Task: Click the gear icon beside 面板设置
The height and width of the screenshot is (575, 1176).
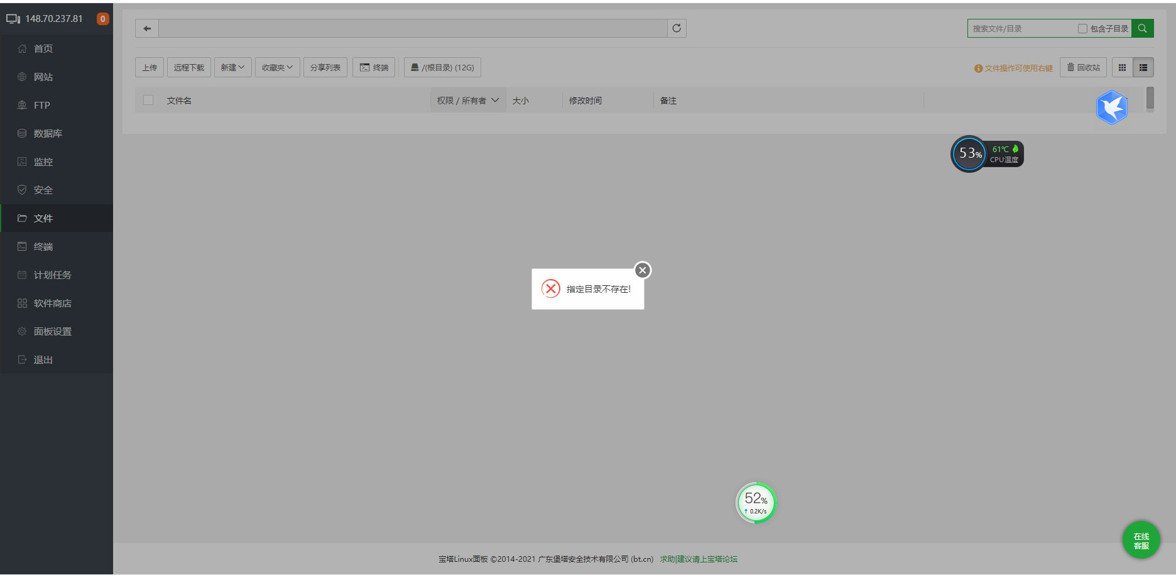Action: [22, 331]
